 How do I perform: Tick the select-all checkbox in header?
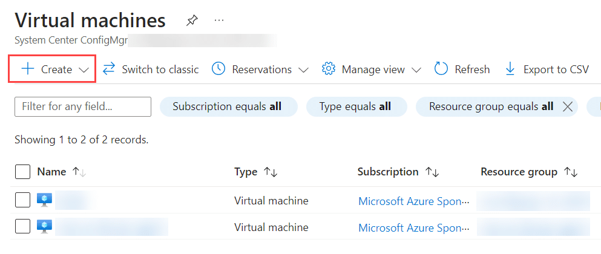point(22,172)
